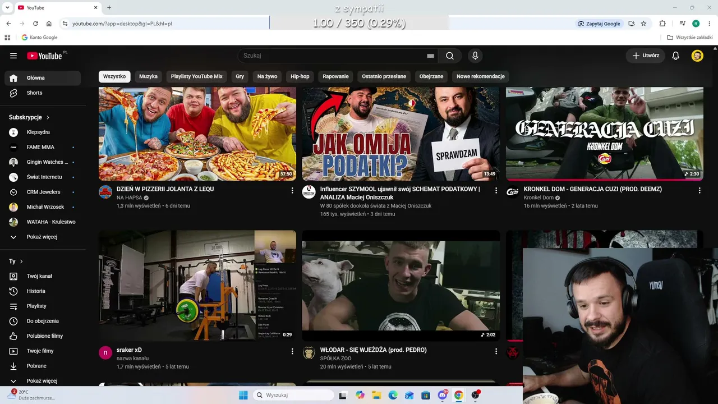Open File Explorer from the taskbar

[x=376, y=395]
